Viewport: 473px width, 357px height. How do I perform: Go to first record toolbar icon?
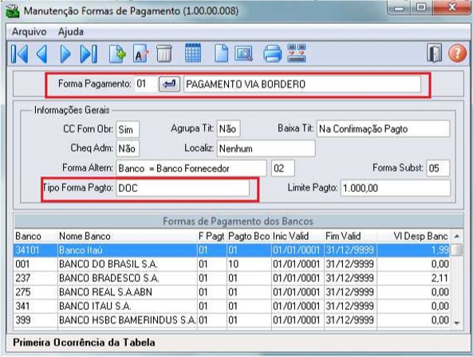click(x=19, y=54)
